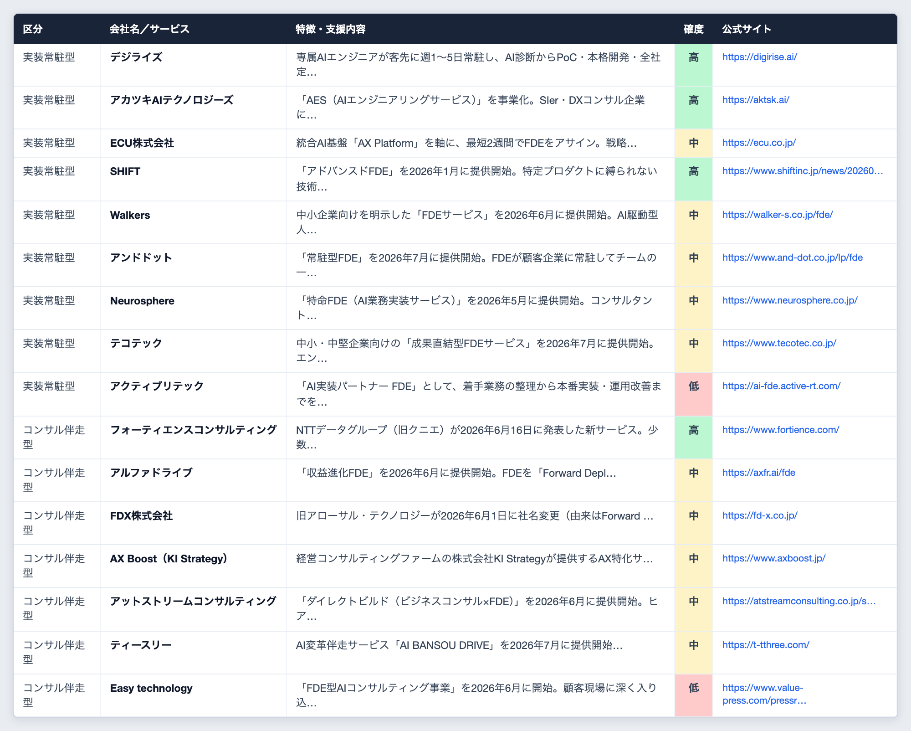Click the 「特命FDE（AI業務実装サービス）」 description
This screenshot has width=911, height=731.
(x=475, y=308)
